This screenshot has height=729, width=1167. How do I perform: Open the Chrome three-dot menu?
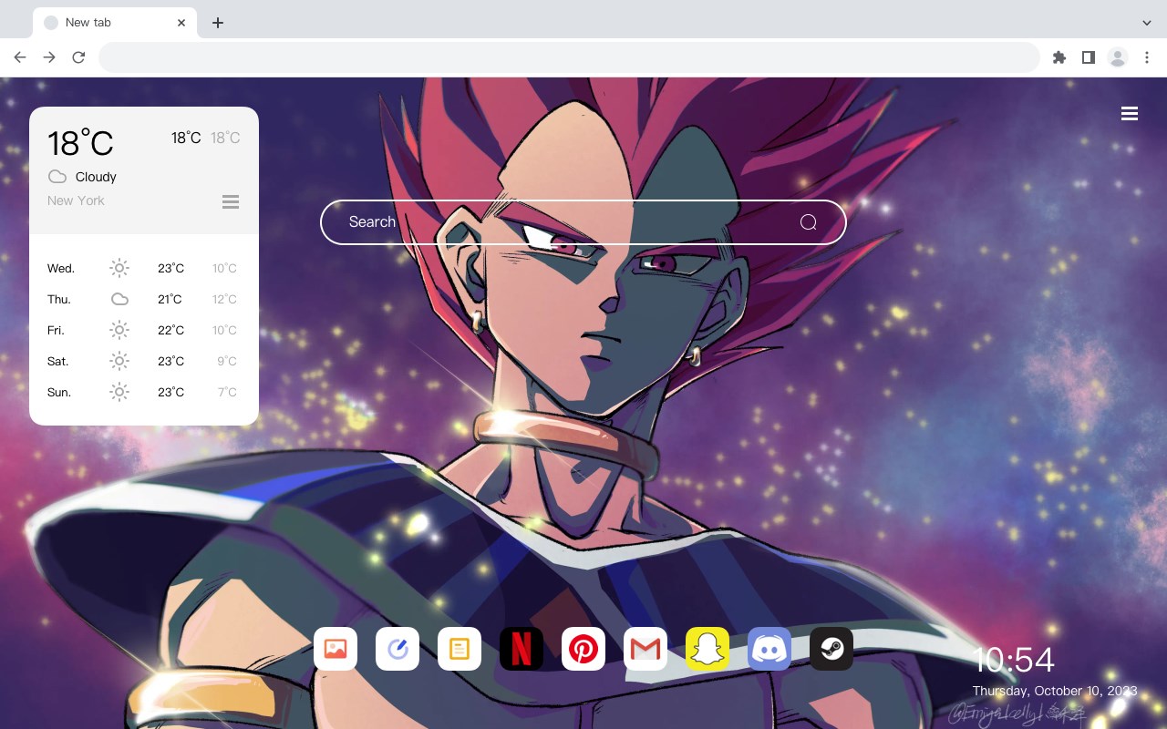coord(1147,57)
